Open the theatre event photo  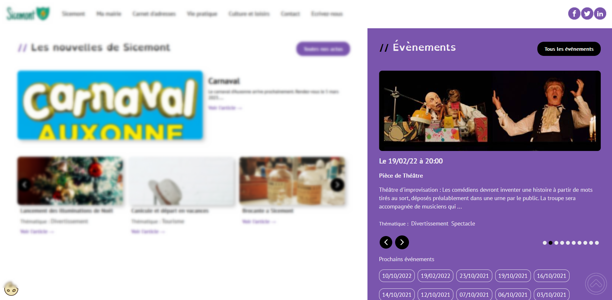[490, 111]
